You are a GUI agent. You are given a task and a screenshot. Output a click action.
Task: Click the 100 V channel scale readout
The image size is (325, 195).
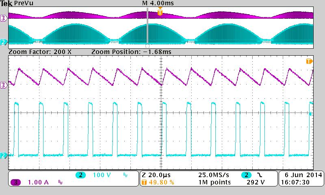[102, 175]
